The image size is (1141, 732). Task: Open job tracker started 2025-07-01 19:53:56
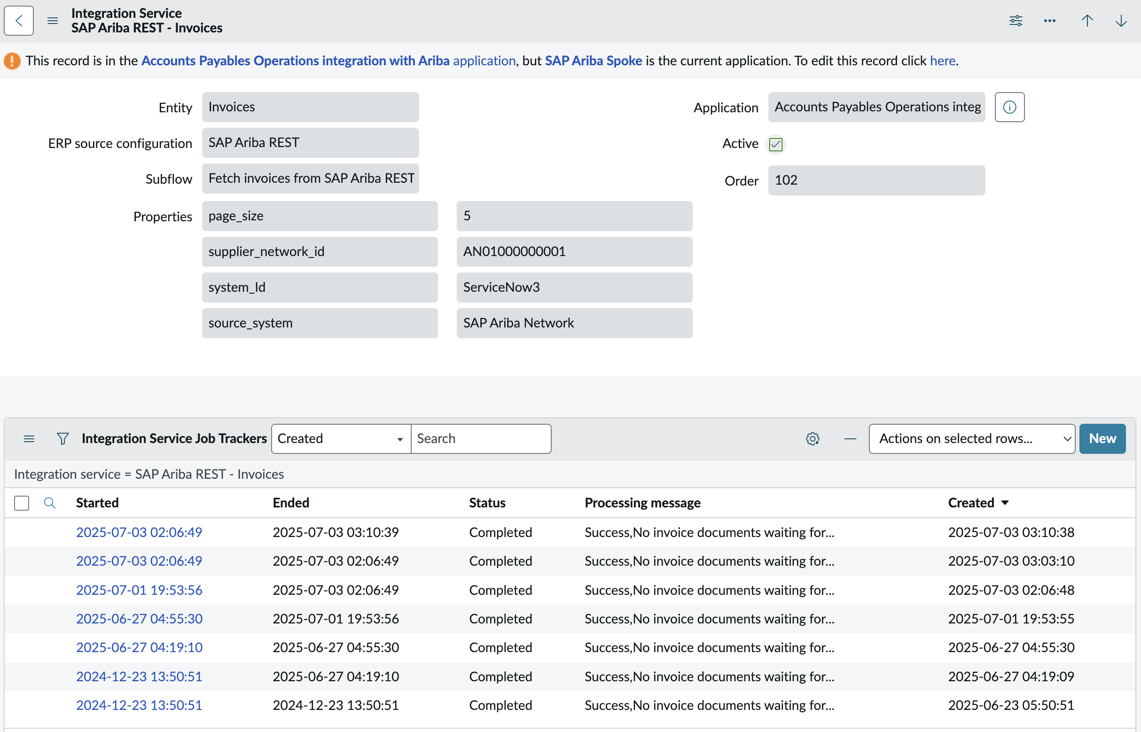139,590
